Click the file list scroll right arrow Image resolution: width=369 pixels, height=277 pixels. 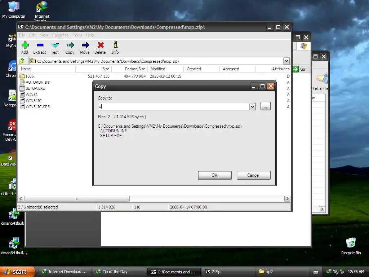pos(287,199)
